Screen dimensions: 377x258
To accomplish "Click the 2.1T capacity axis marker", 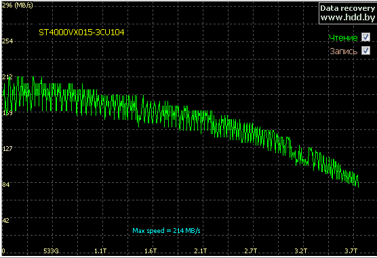I will click(x=201, y=251).
